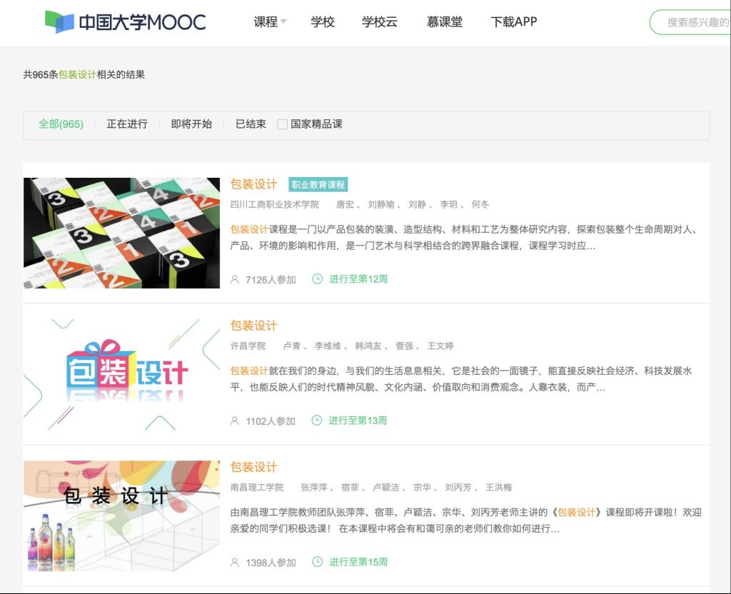This screenshot has width=731, height=594.
Task: Check the 国家精品课 checkbox
Action: (x=282, y=124)
